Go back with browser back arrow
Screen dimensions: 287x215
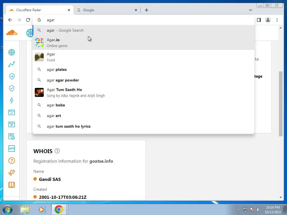point(10,20)
